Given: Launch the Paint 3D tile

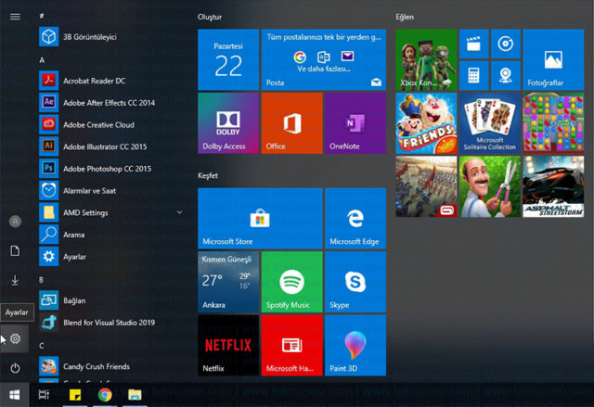Looking at the screenshot, I should 355,345.
